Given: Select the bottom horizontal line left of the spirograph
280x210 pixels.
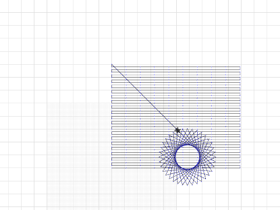Looking at the screenshot, I should pos(136,168).
